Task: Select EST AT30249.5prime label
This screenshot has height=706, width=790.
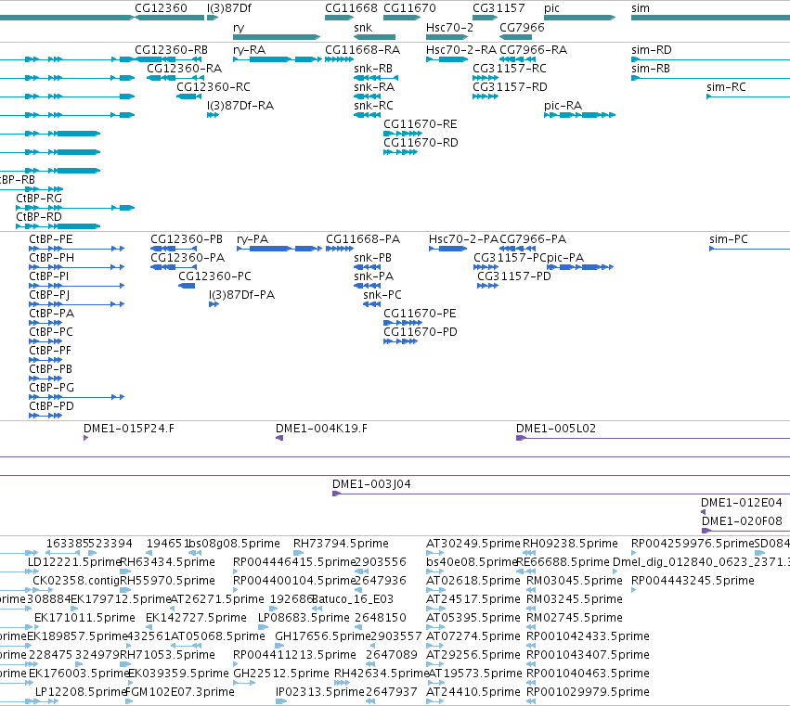Action: (473, 544)
